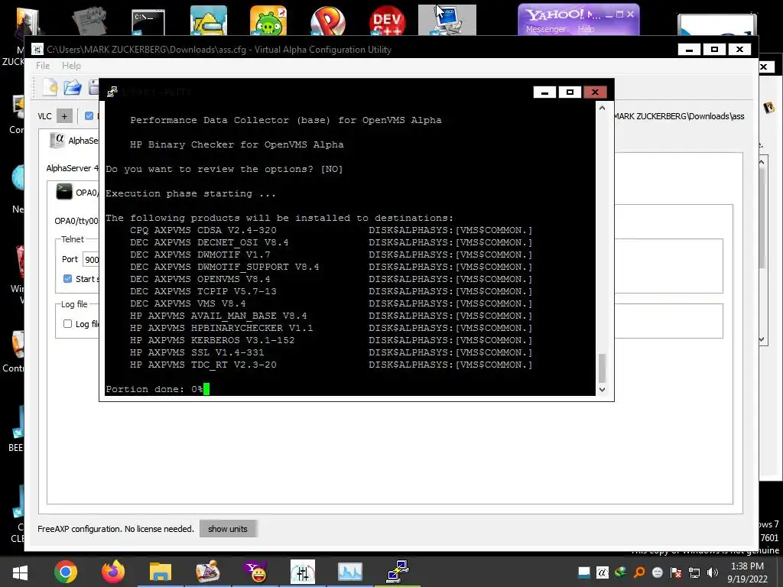Open Yahoo Messenger's Messenger menu
The width and height of the screenshot is (783, 587).
tap(545, 29)
